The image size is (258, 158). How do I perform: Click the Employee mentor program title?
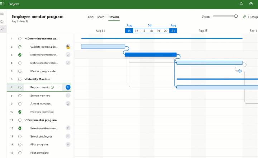click(38, 16)
